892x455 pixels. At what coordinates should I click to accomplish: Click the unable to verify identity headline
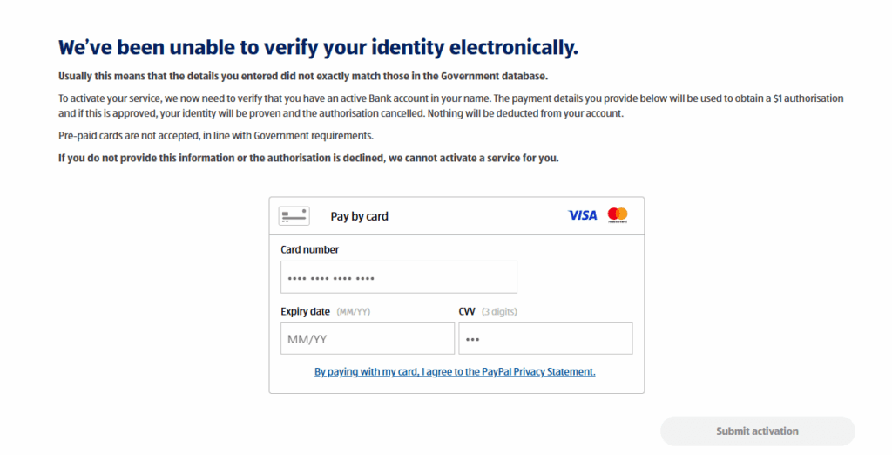click(x=318, y=47)
